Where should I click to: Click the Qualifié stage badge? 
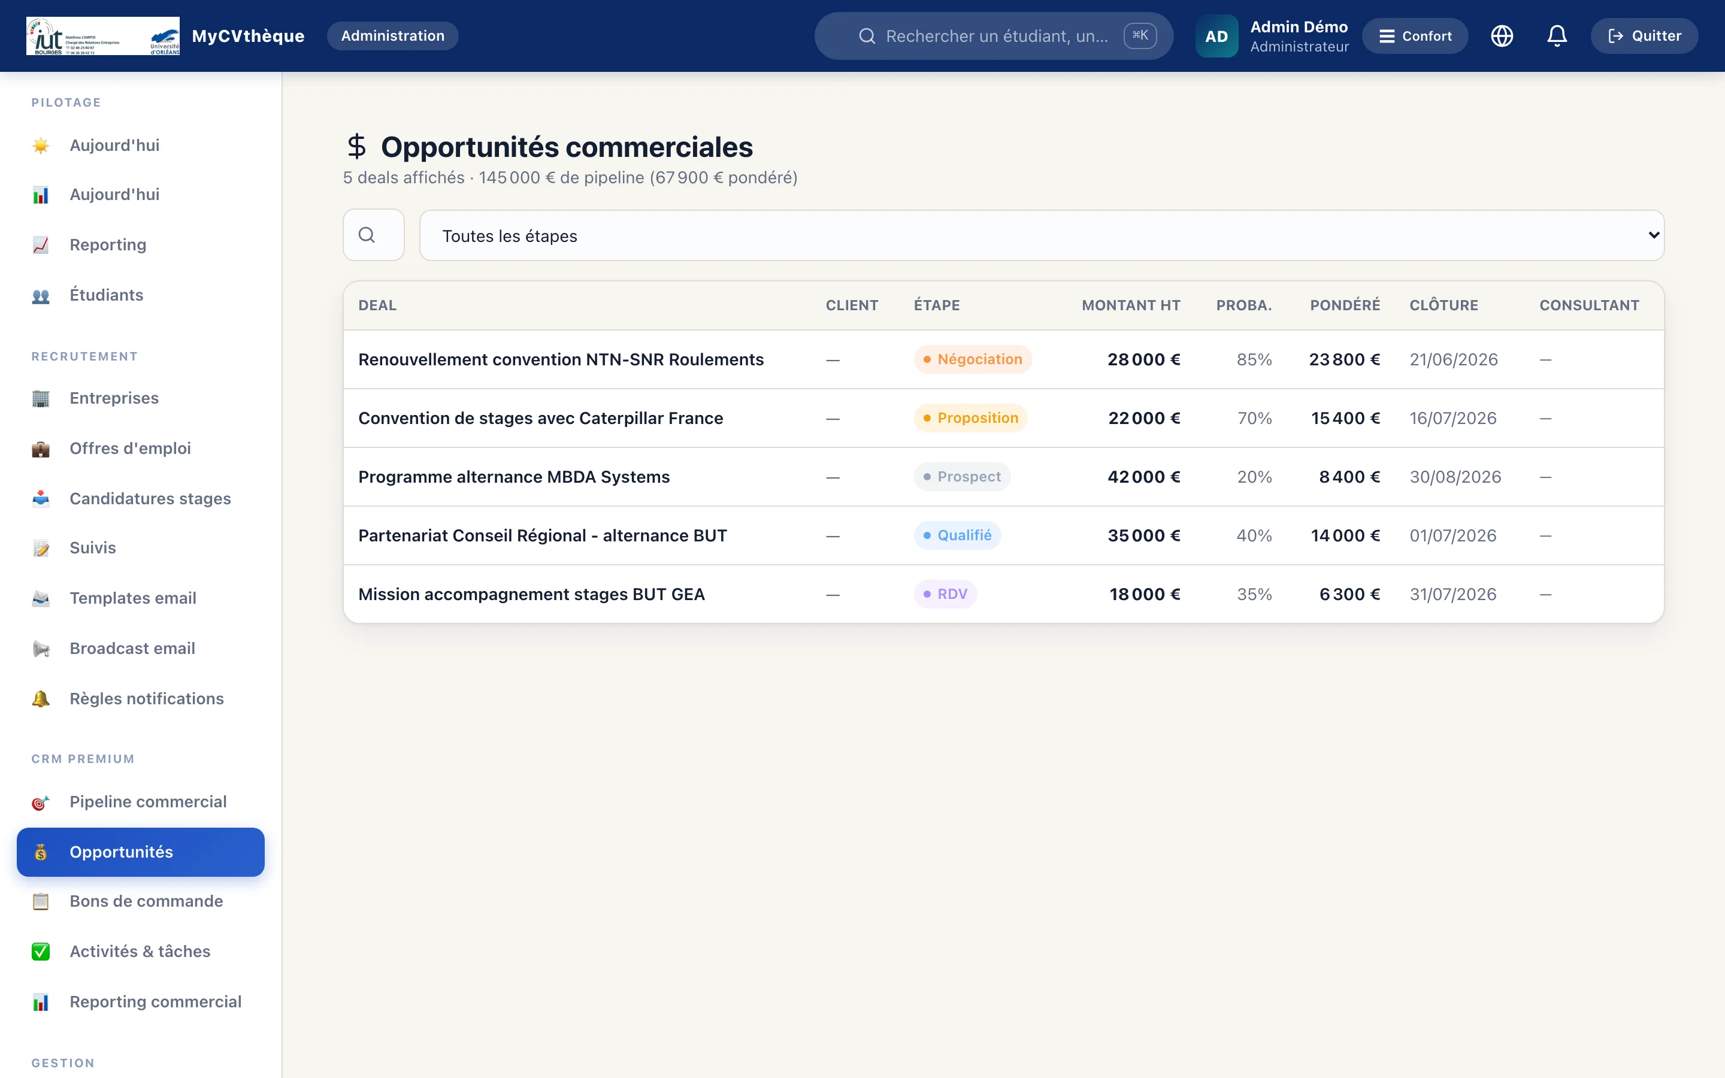957,535
